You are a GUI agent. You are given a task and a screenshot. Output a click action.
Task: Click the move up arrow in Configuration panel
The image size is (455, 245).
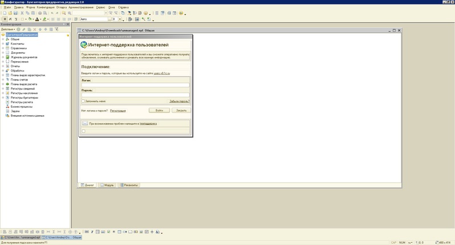pos(40,29)
